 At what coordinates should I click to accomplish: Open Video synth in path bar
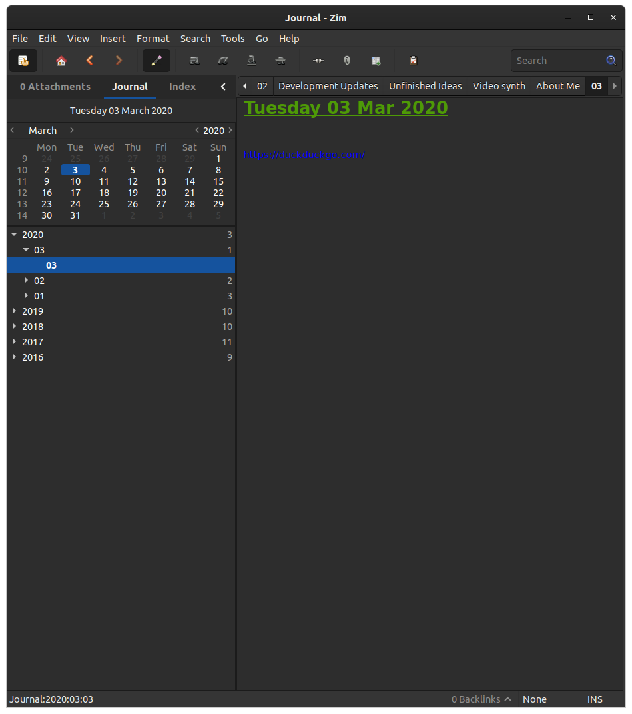[499, 86]
